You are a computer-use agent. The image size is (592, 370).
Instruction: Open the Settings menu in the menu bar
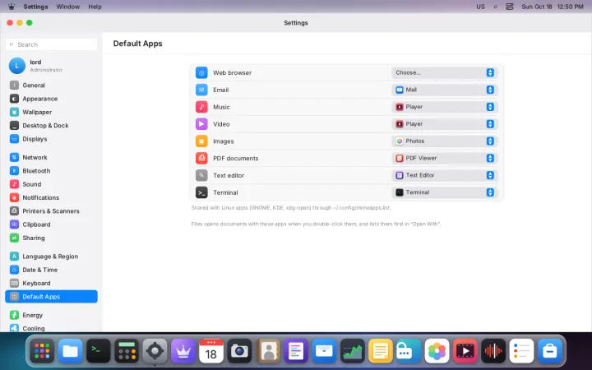tap(35, 7)
